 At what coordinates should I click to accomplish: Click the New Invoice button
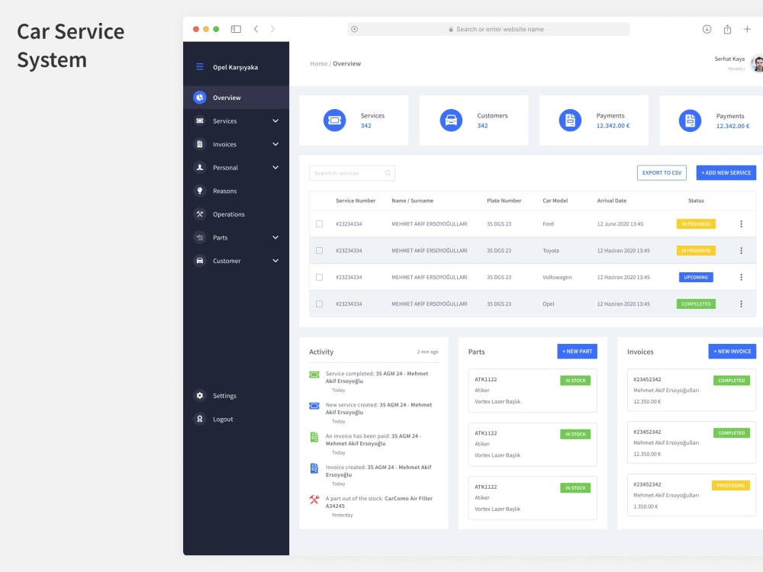[x=732, y=351]
